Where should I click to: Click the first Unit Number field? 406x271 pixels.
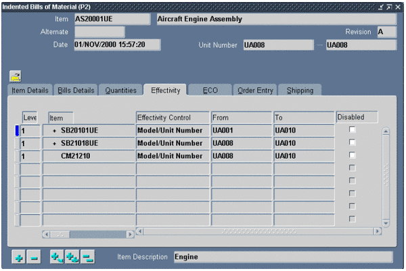(278, 45)
